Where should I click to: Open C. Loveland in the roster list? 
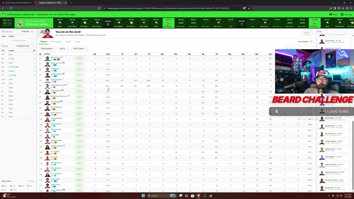(x=12, y=75)
